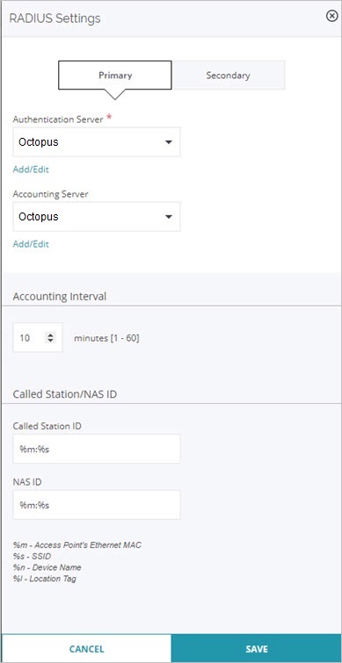Decrease the Accounting Interval with down arrow

tap(50, 341)
